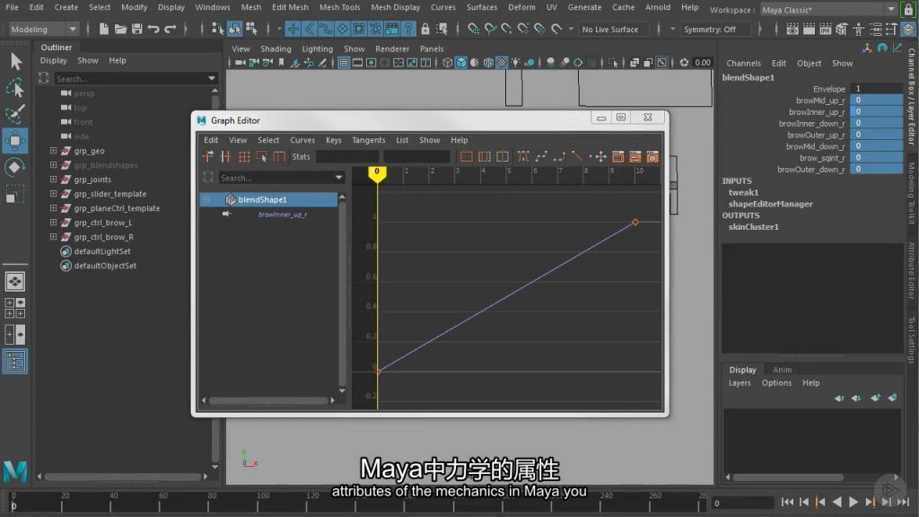The image size is (919, 517).
Task: Play animation forwards
Action: pyautogui.click(x=853, y=502)
